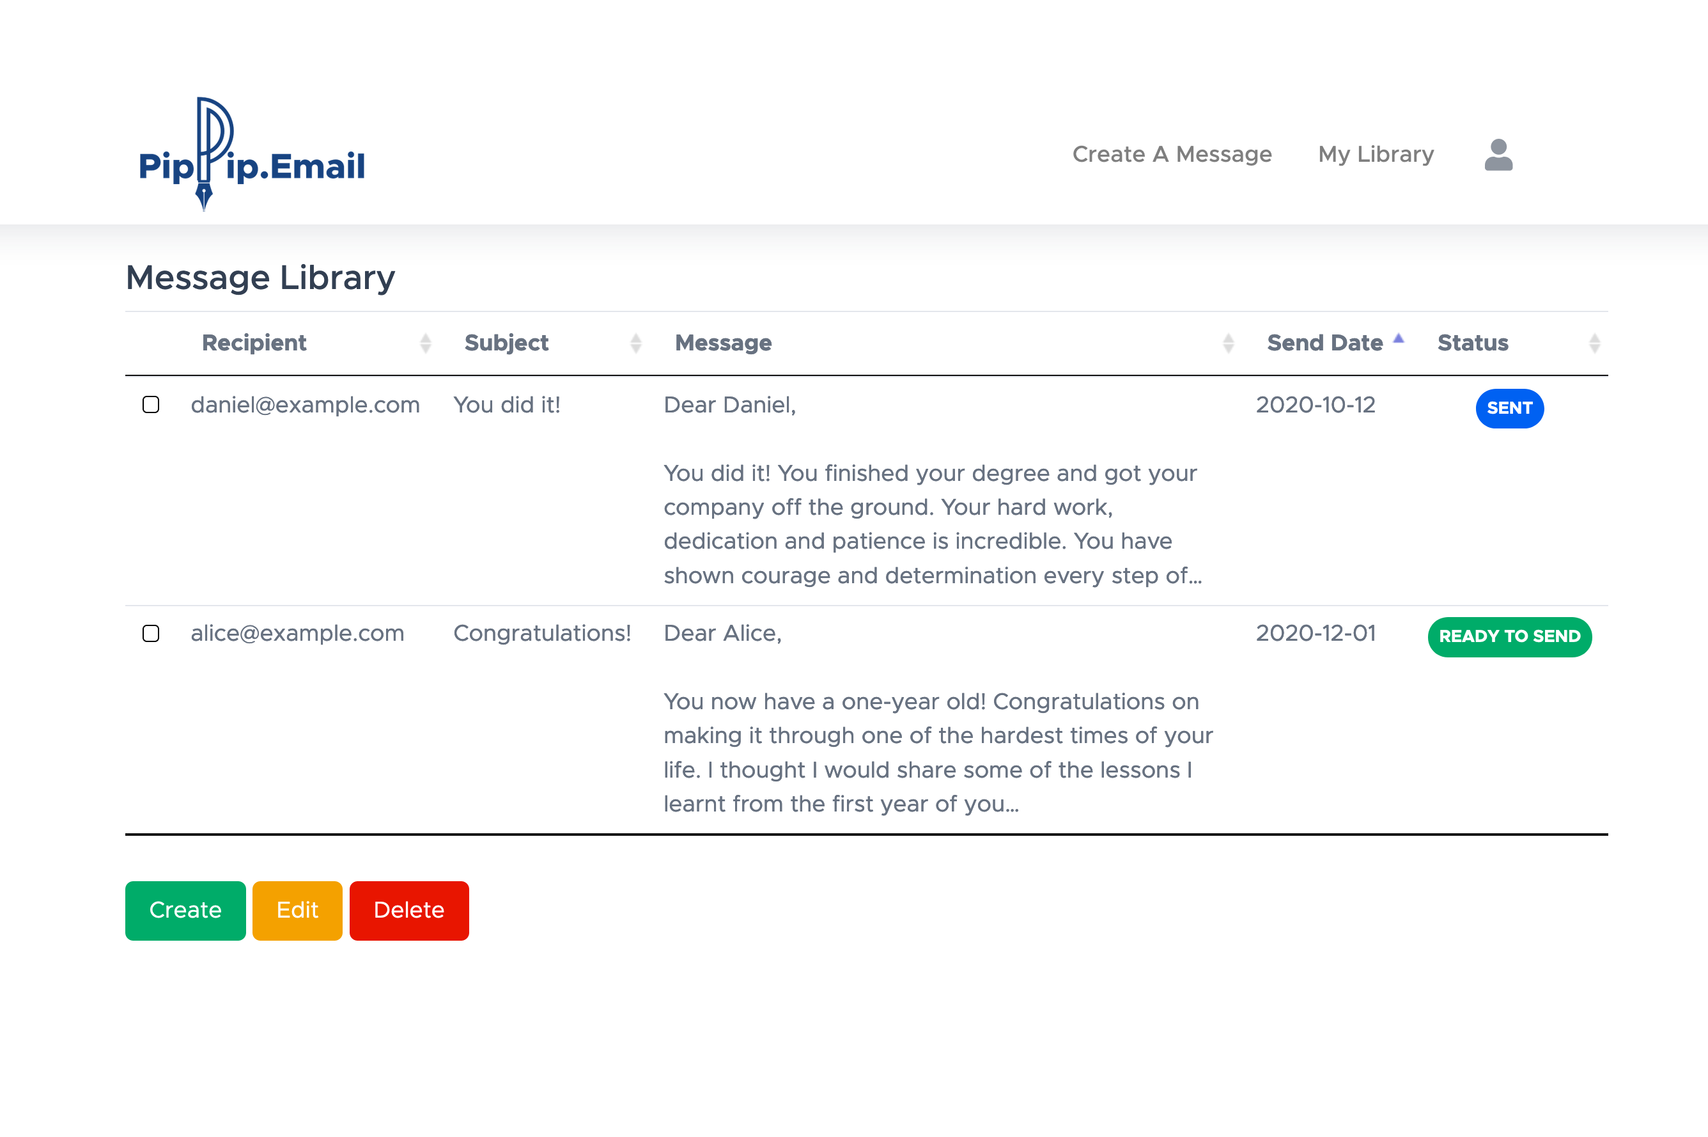The image size is (1708, 1137).
Task: Click the 2020-12-01 send date
Action: point(1316,633)
